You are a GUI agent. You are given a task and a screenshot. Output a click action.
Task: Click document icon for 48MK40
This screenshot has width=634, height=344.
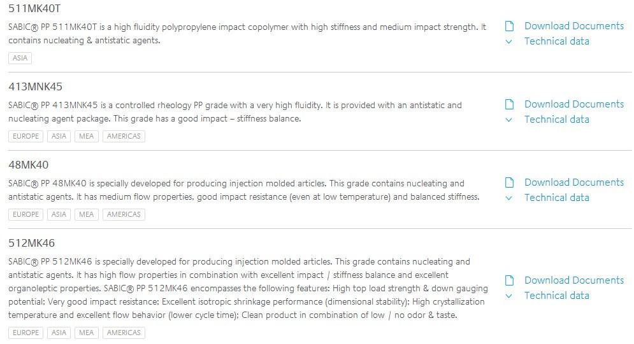coord(509,182)
